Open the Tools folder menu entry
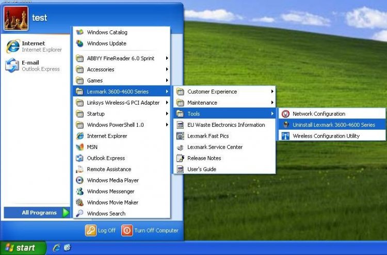 pos(224,114)
